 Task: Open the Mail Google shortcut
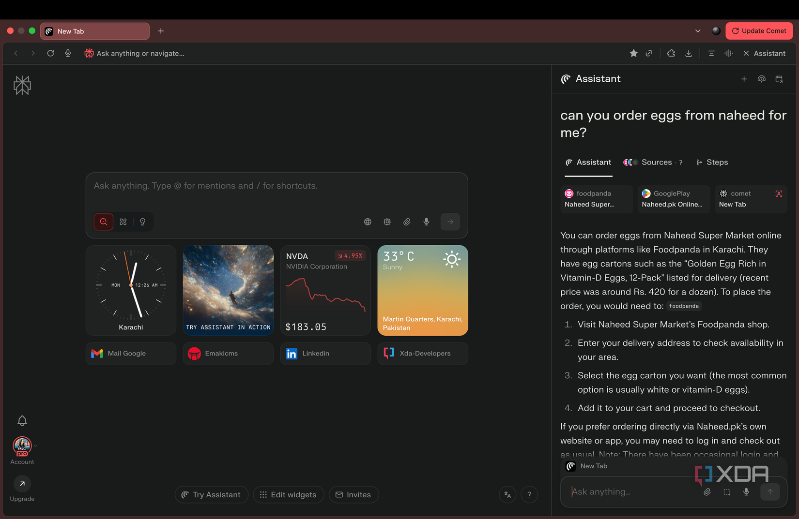click(x=131, y=354)
